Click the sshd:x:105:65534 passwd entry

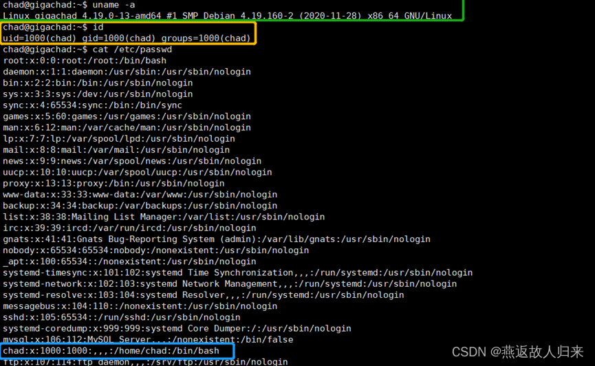pos(122,317)
